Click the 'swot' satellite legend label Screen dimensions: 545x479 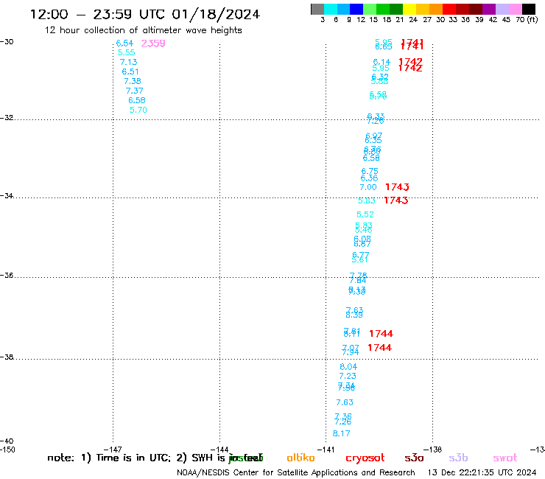click(x=505, y=458)
